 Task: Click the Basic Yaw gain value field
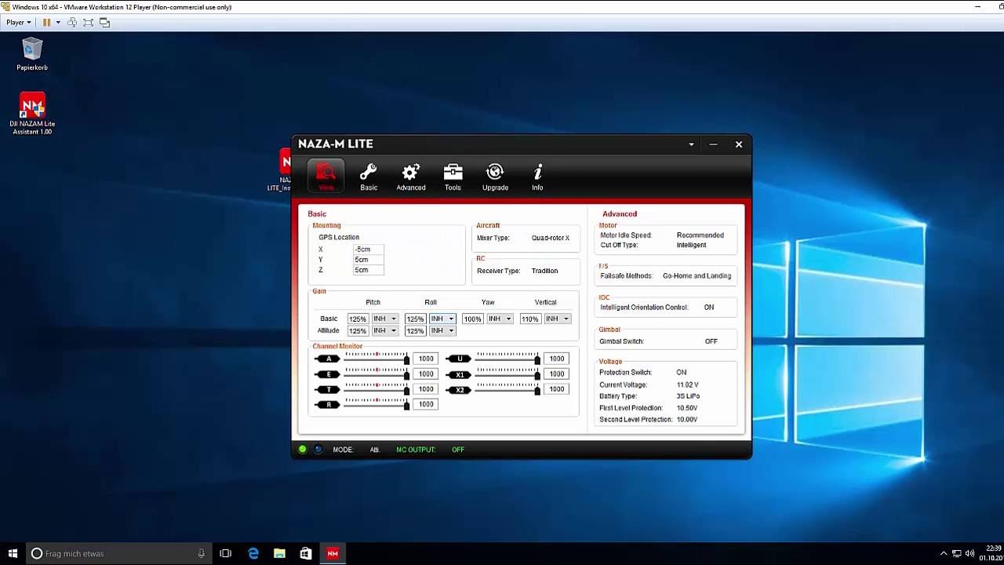pyautogui.click(x=472, y=319)
